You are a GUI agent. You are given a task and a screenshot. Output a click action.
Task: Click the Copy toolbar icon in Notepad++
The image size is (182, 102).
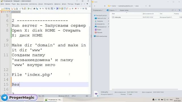[23, 9]
